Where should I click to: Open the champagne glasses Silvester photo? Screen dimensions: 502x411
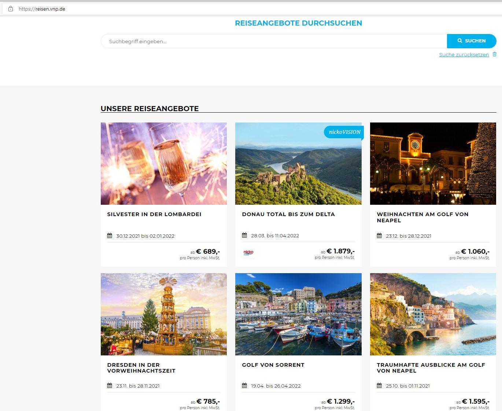(164, 163)
